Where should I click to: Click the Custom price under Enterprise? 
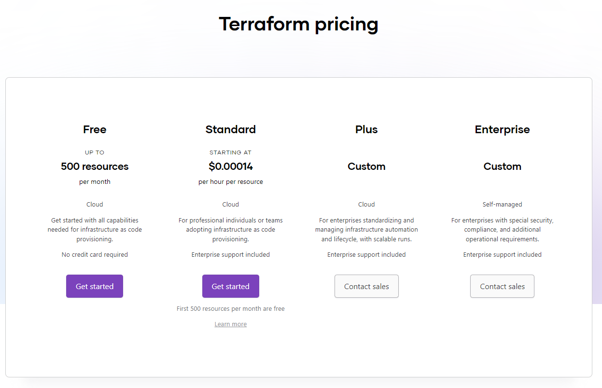click(x=502, y=166)
